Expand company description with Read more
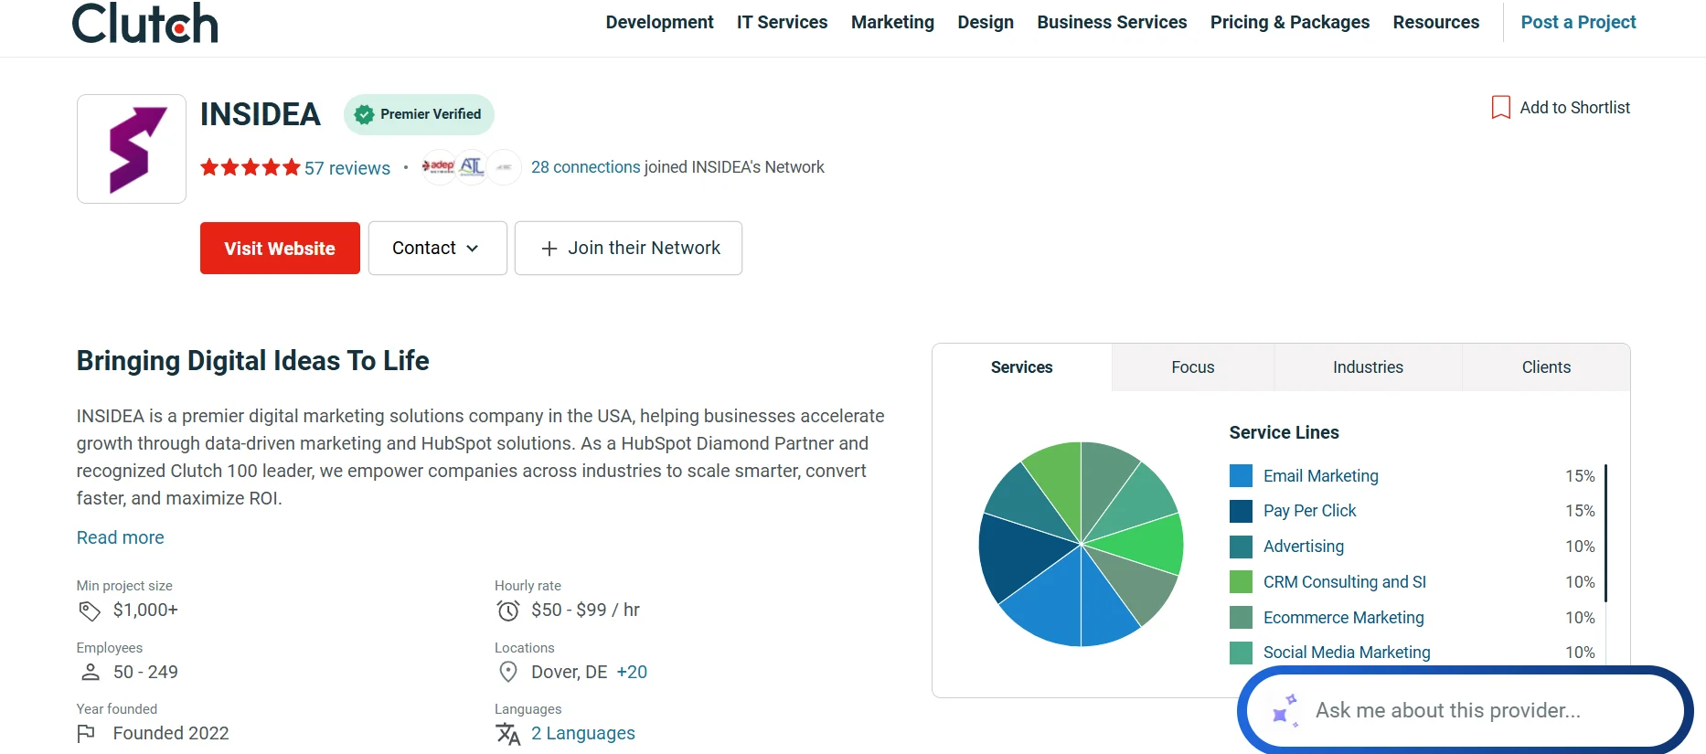1706x754 pixels. click(x=121, y=537)
